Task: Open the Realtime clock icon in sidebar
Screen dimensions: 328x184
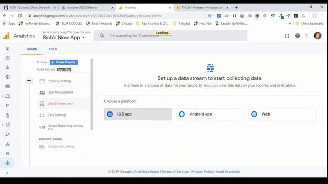Action: click(8, 58)
